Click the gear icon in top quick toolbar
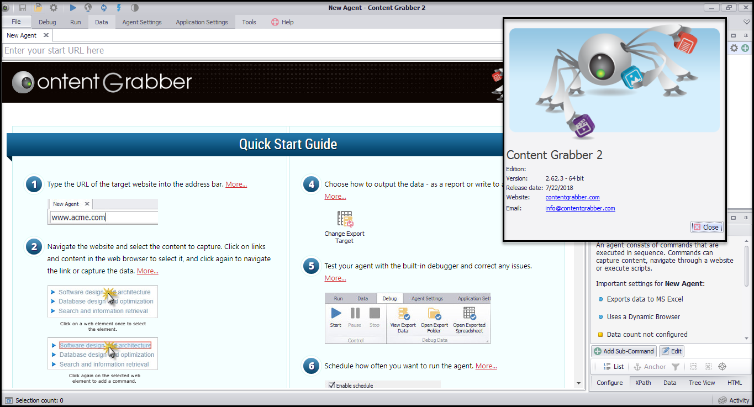 click(x=54, y=8)
